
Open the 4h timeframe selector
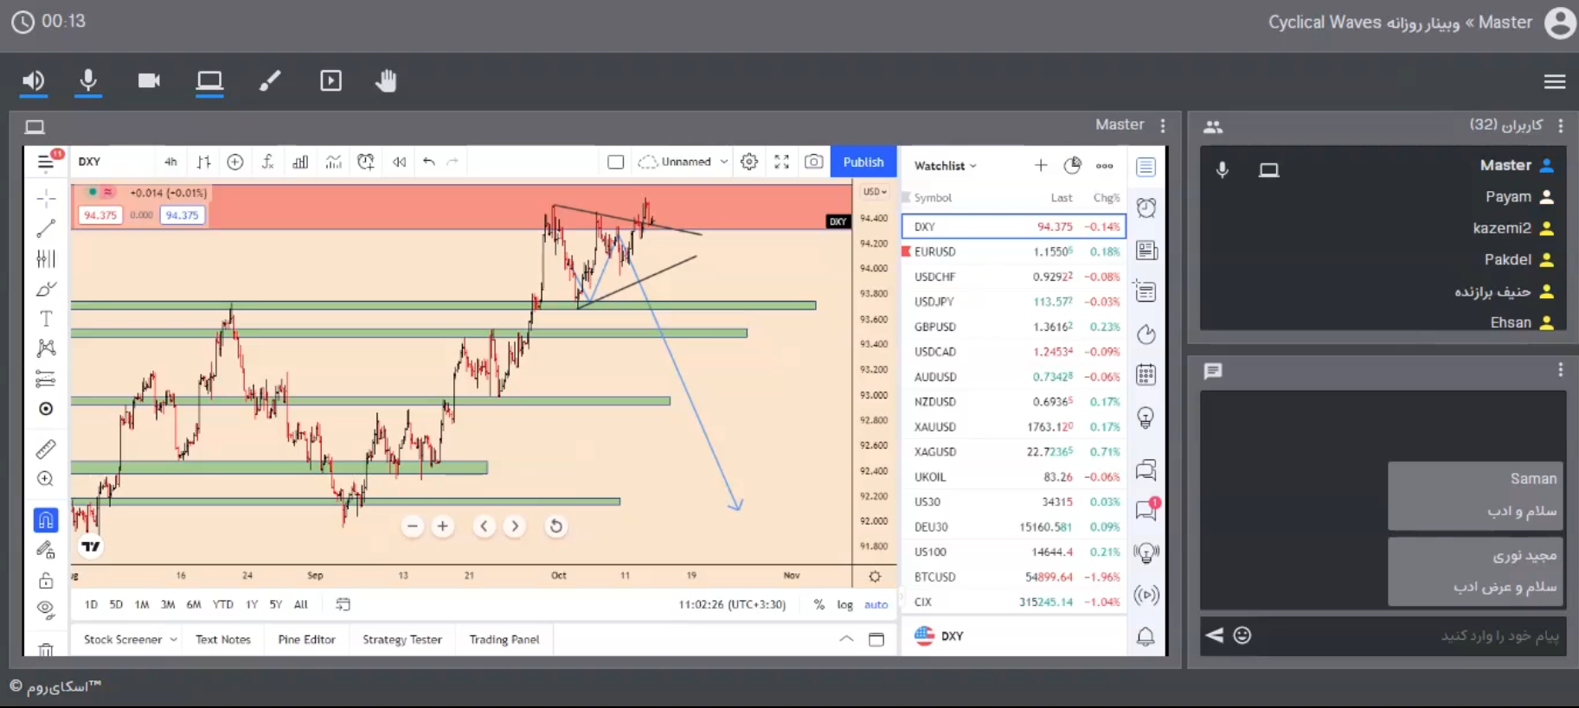[170, 162]
